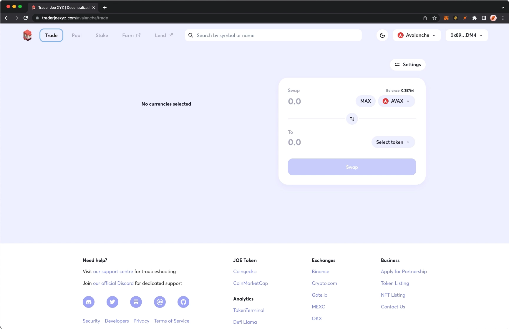Open the Coingecko link
The width and height of the screenshot is (509, 329).
click(x=245, y=271)
